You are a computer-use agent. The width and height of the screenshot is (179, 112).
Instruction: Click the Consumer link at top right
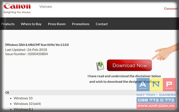coord(171,9)
